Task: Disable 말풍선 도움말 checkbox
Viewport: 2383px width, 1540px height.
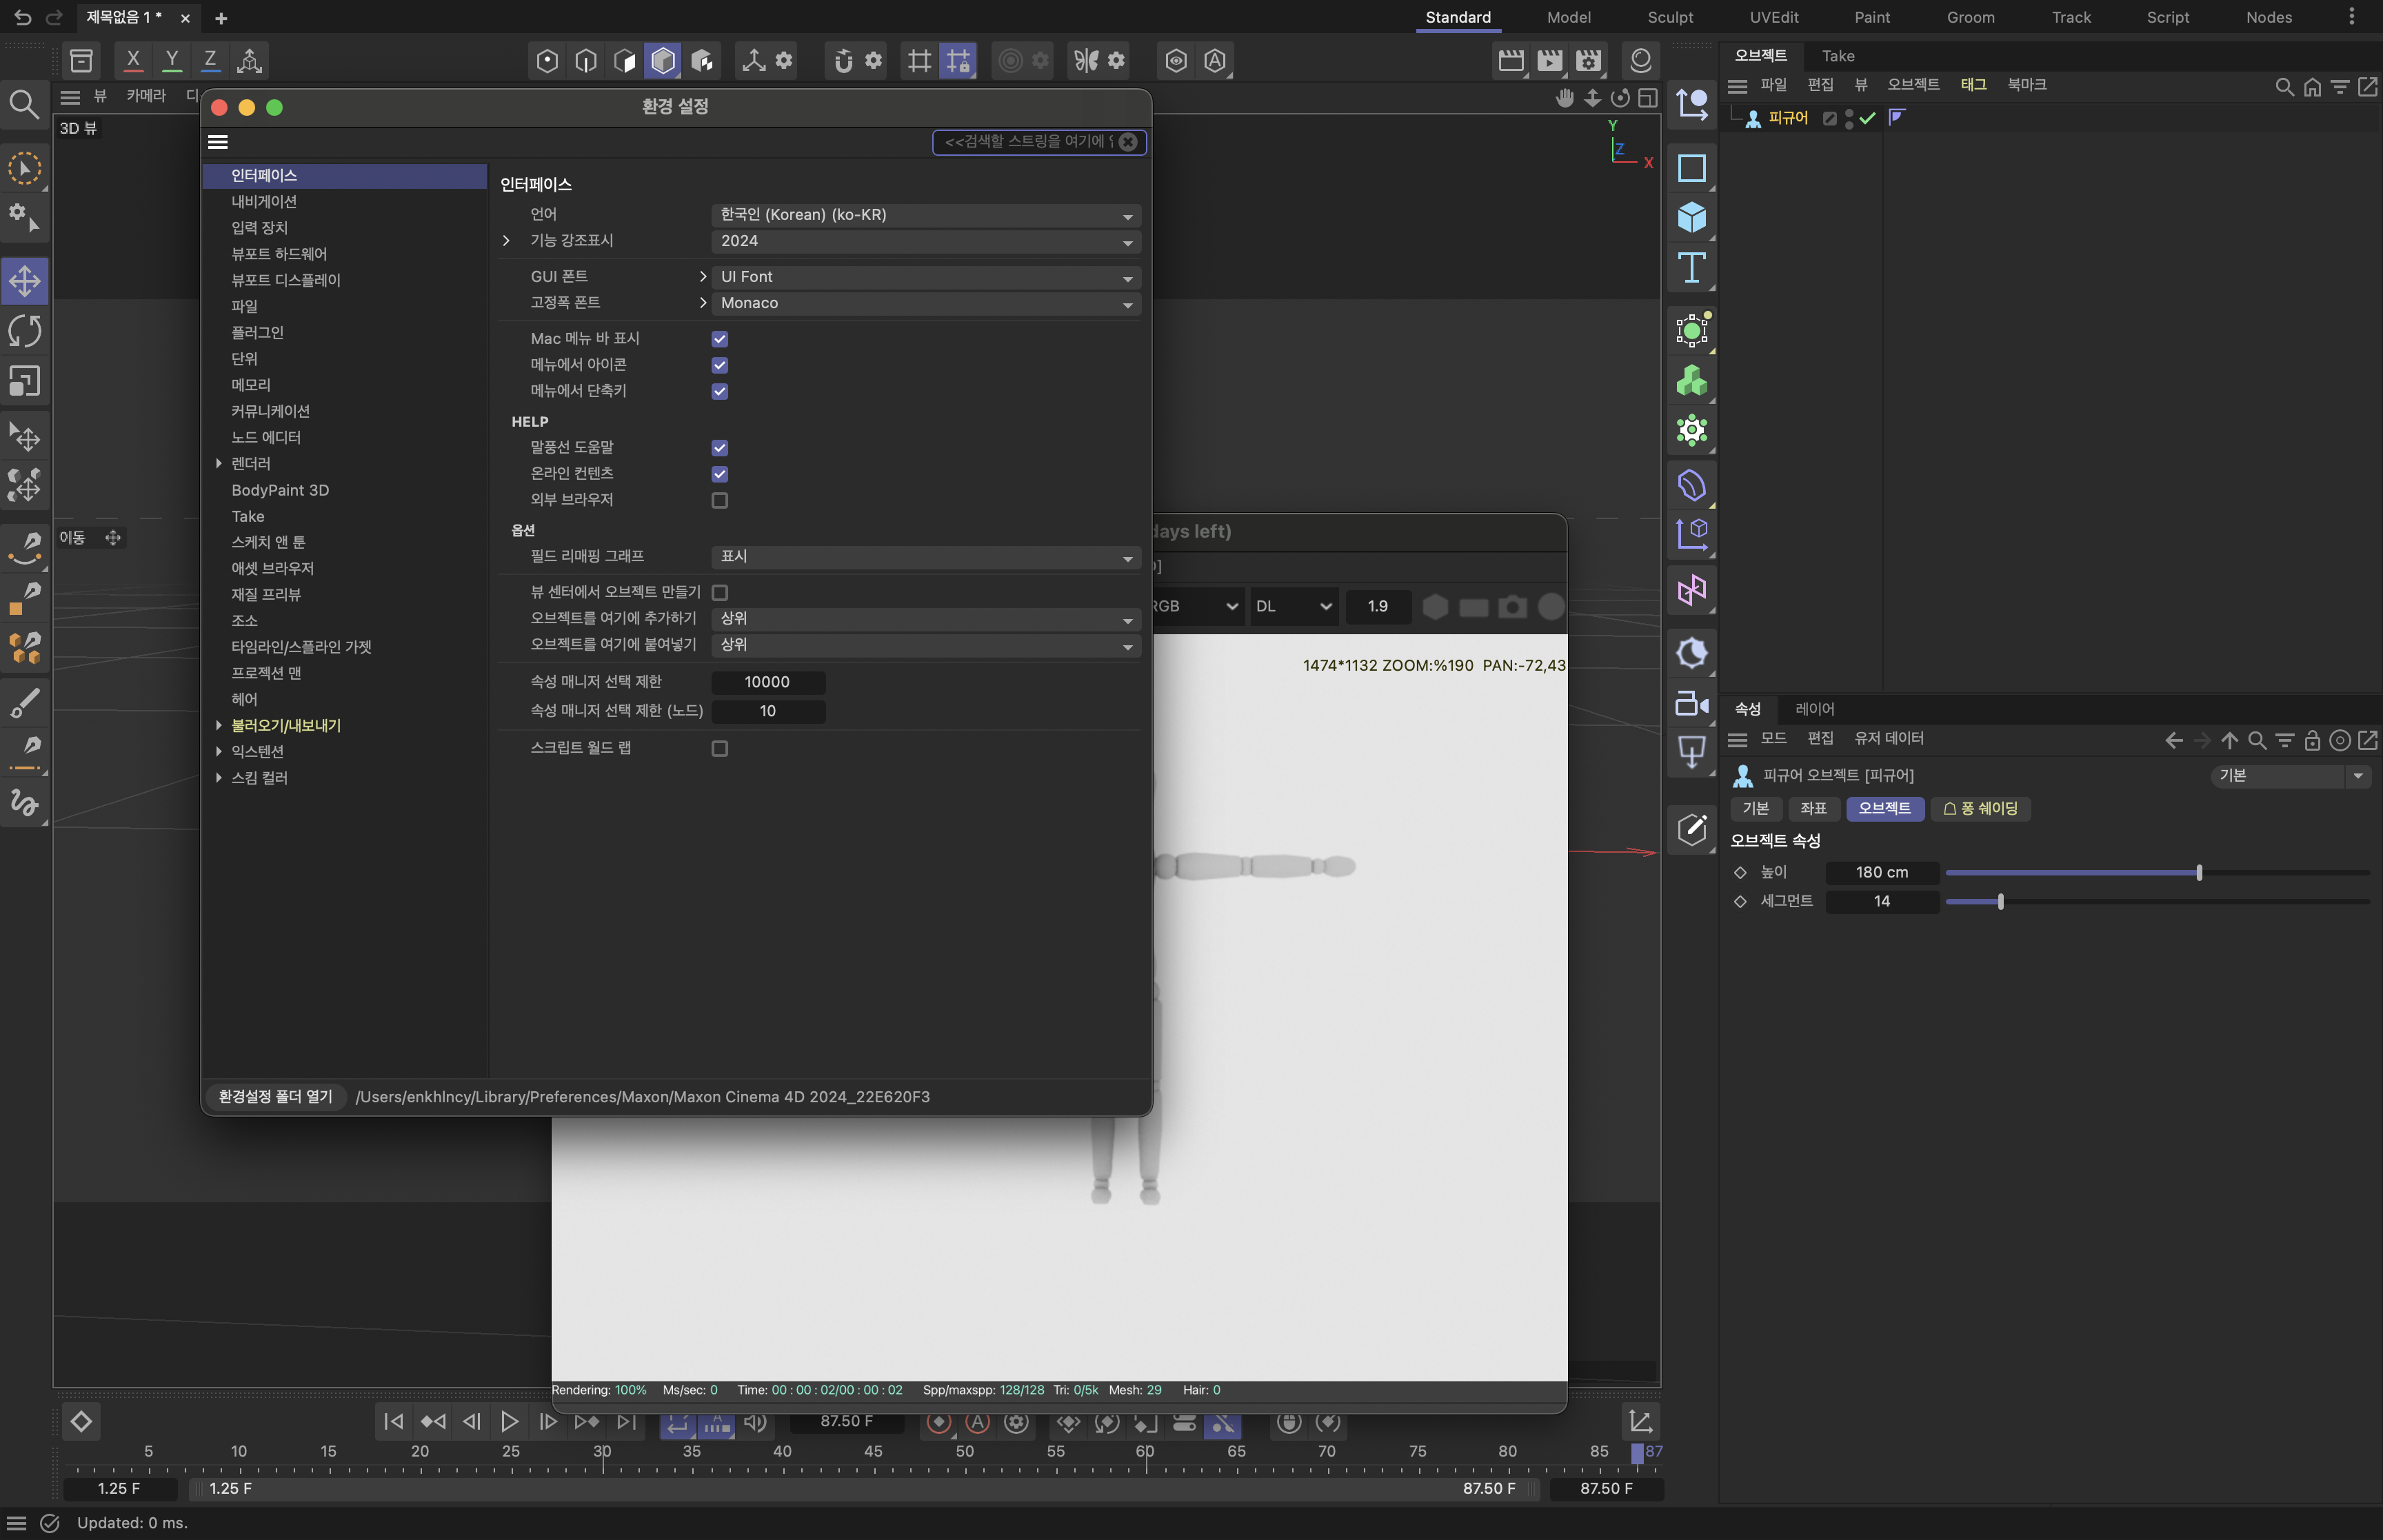Action: point(719,448)
